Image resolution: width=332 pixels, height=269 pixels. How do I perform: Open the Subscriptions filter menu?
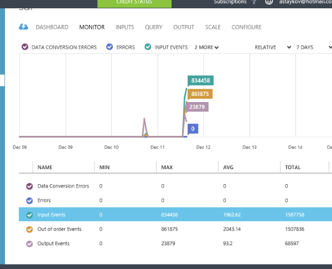click(x=230, y=2)
